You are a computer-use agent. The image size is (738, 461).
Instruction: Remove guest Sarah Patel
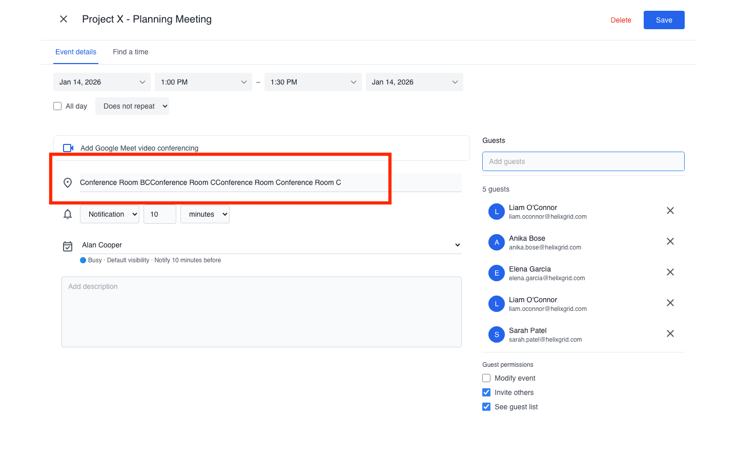pyautogui.click(x=670, y=333)
